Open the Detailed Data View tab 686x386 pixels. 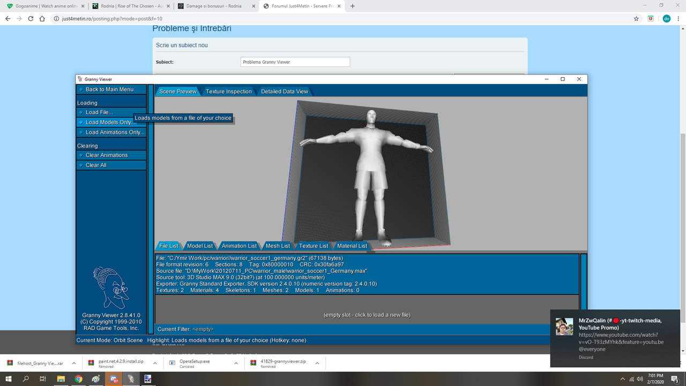pos(285,92)
